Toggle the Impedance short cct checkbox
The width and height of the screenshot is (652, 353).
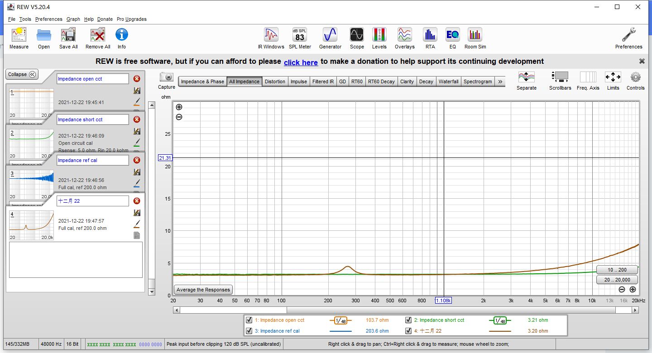tap(408, 320)
